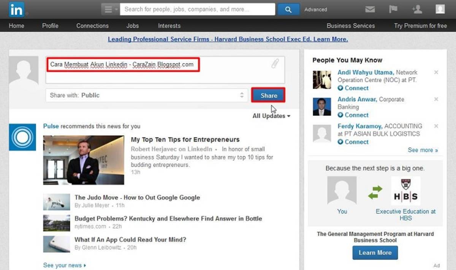Open the account profile avatar icon
456x270 pixels.
coord(440,9)
